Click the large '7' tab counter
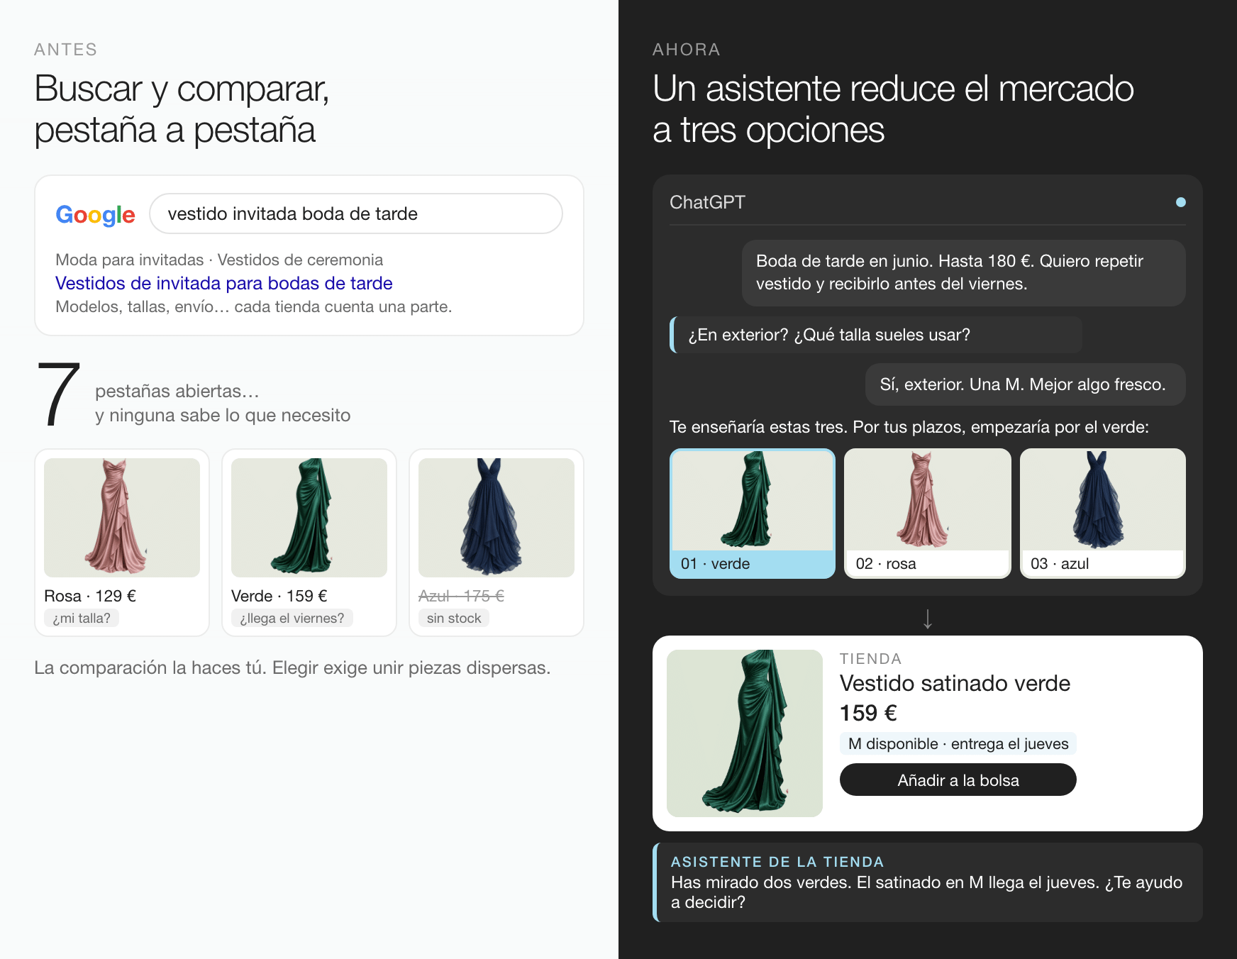The width and height of the screenshot is (1237, 959). pyautogui.click(x=59, y=394)
